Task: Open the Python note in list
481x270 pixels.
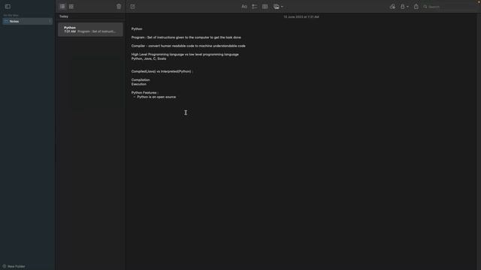Action: point(90,29)
